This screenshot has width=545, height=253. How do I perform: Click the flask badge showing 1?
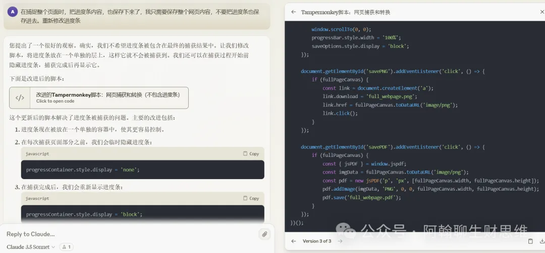(67, 247)
